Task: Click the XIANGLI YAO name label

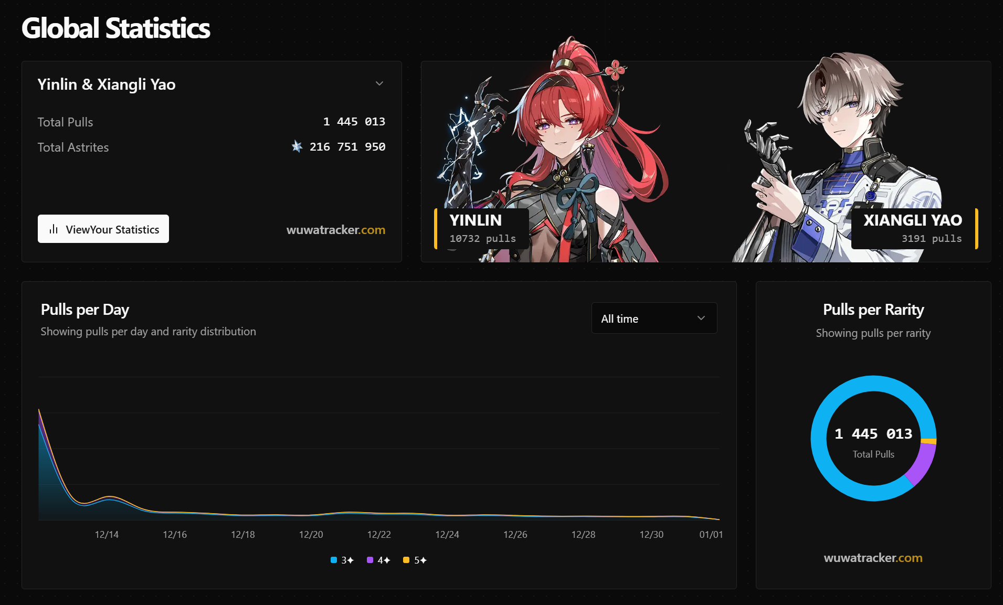Action: (x=913, y=220)
